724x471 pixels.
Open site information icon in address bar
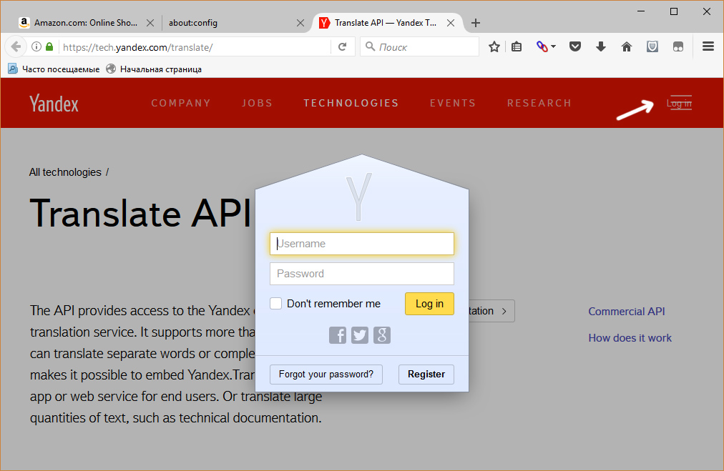click(36, 46)
